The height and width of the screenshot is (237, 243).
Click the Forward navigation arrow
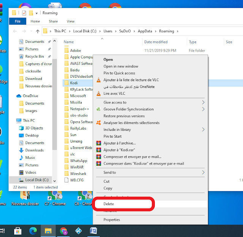24,31
